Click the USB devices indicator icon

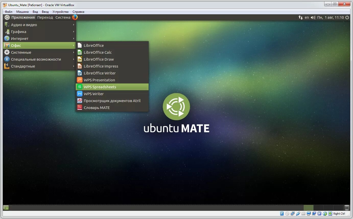point(298,214)
